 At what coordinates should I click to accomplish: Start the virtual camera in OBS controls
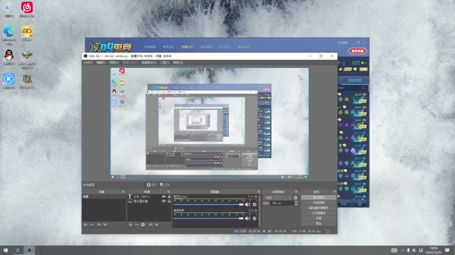pos(318,208)
